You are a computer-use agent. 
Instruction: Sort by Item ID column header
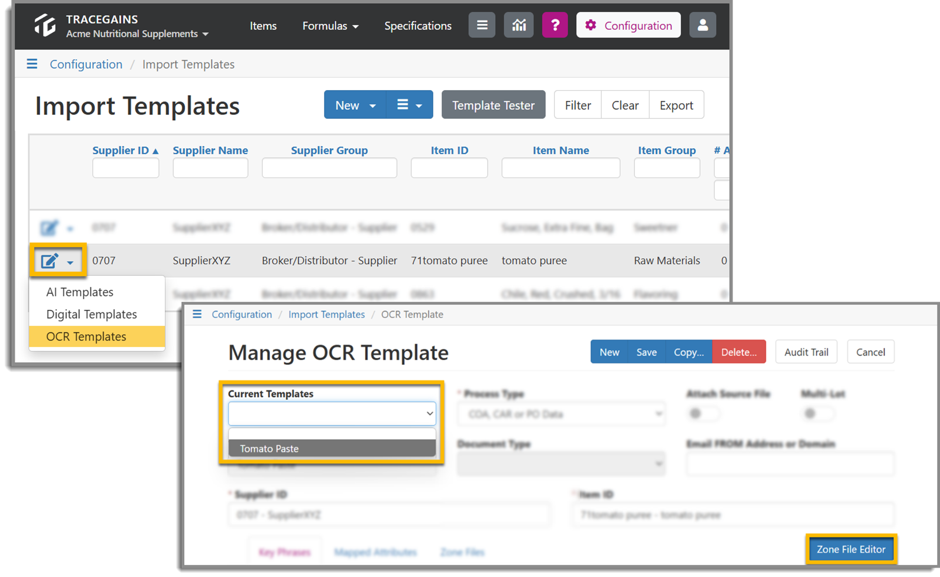click(x=449, y=150)
